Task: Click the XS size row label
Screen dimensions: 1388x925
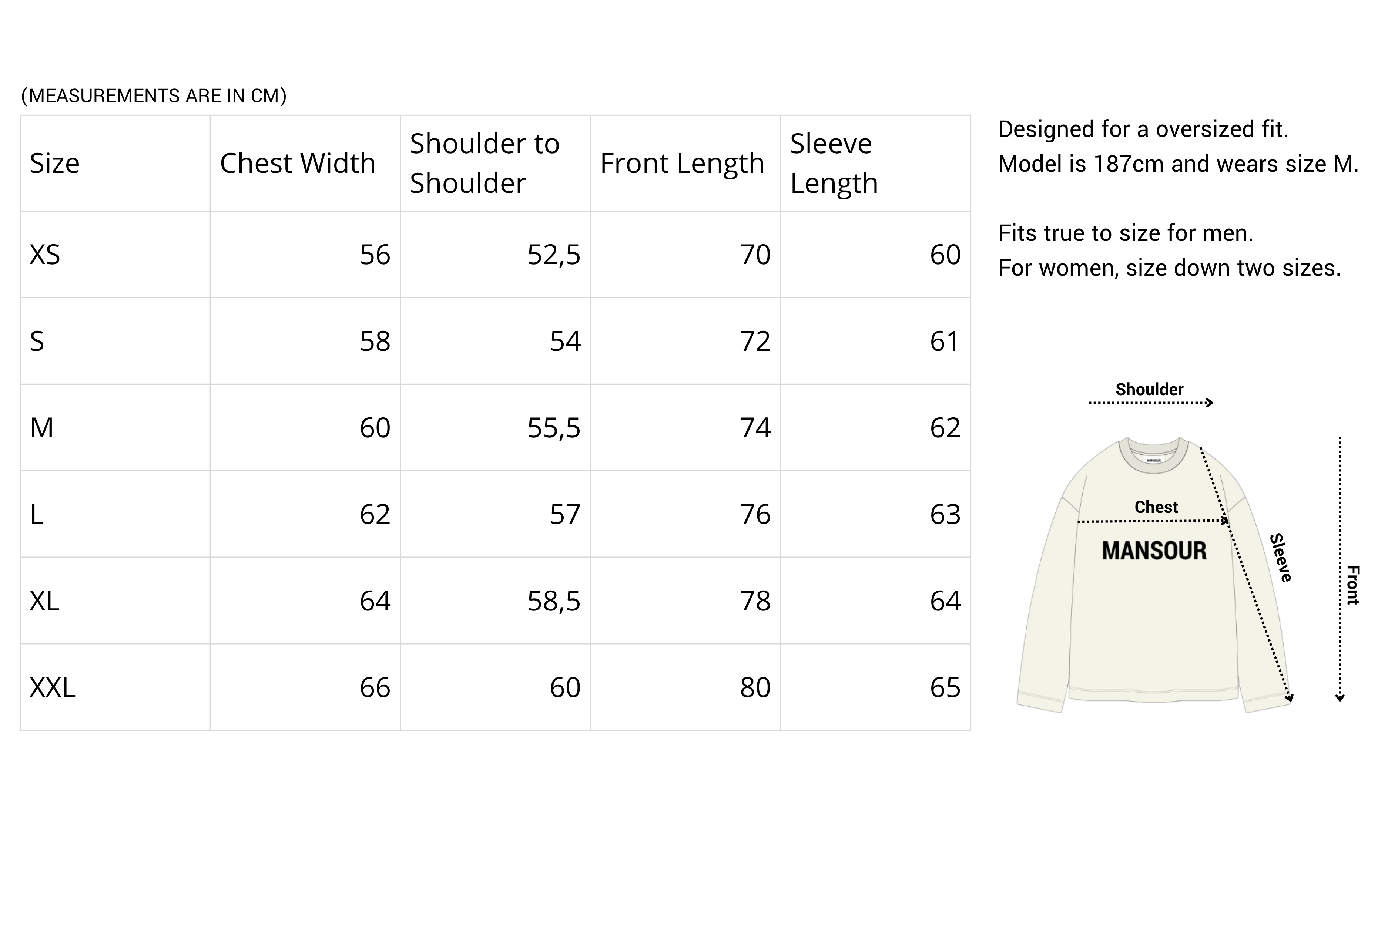Action: [45, 255]
